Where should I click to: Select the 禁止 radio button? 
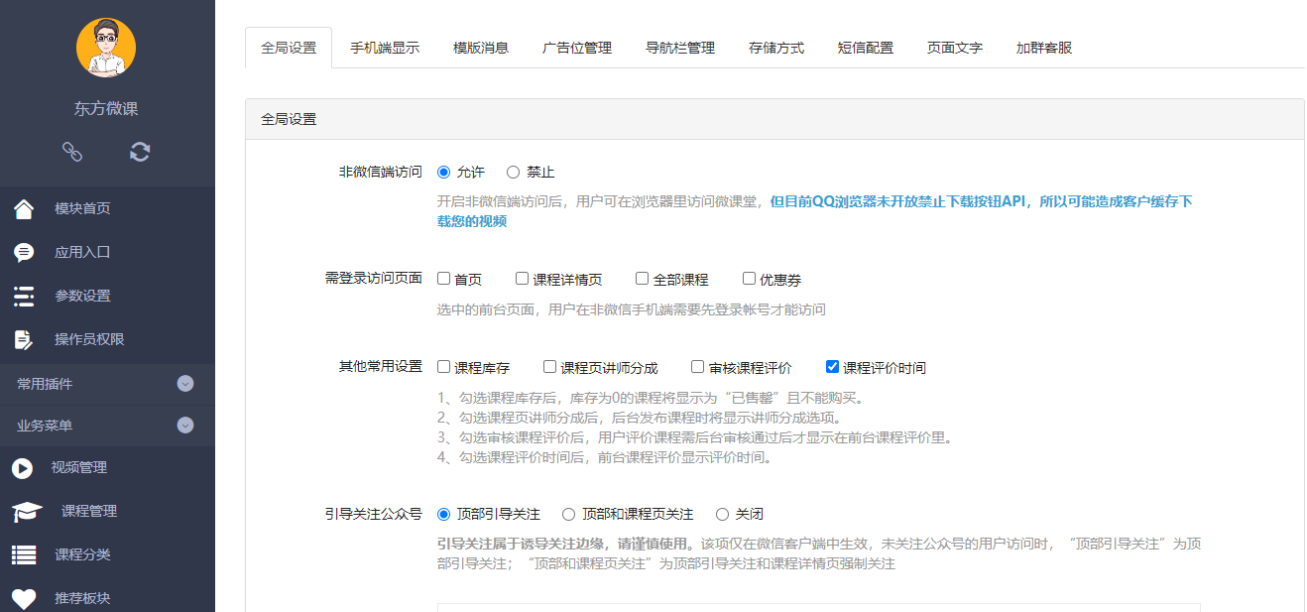[513, 172]
